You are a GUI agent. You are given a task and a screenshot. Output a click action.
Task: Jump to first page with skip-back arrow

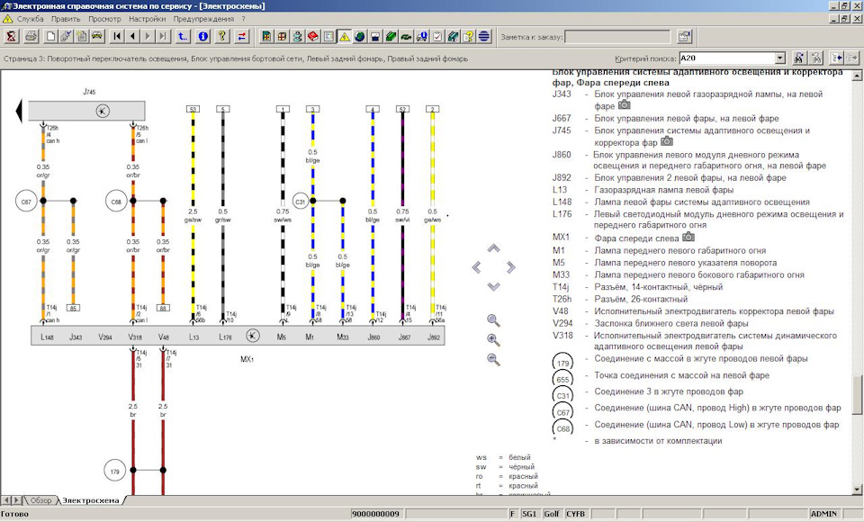click(117, 37)
